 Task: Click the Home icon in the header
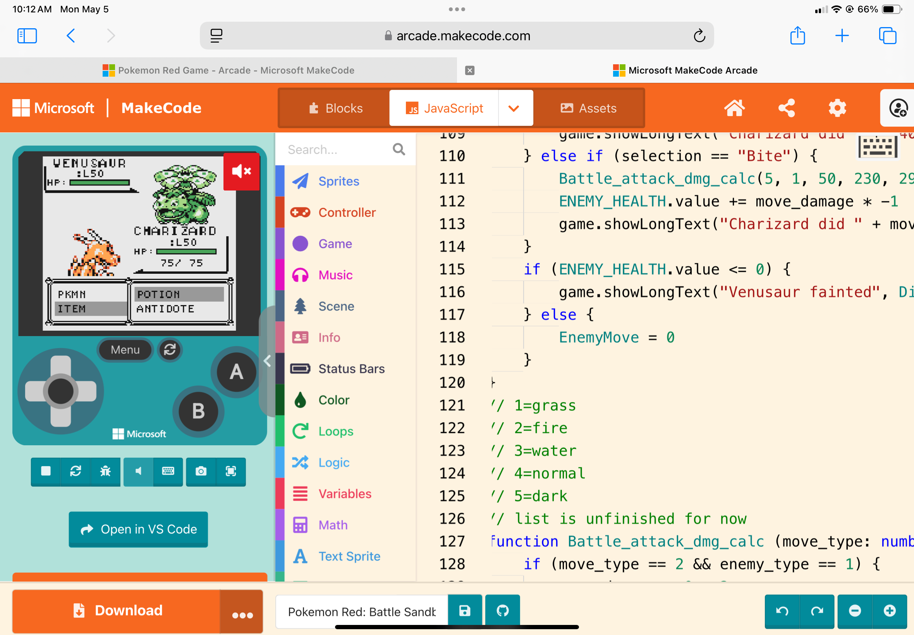click(x=734, y=108)
